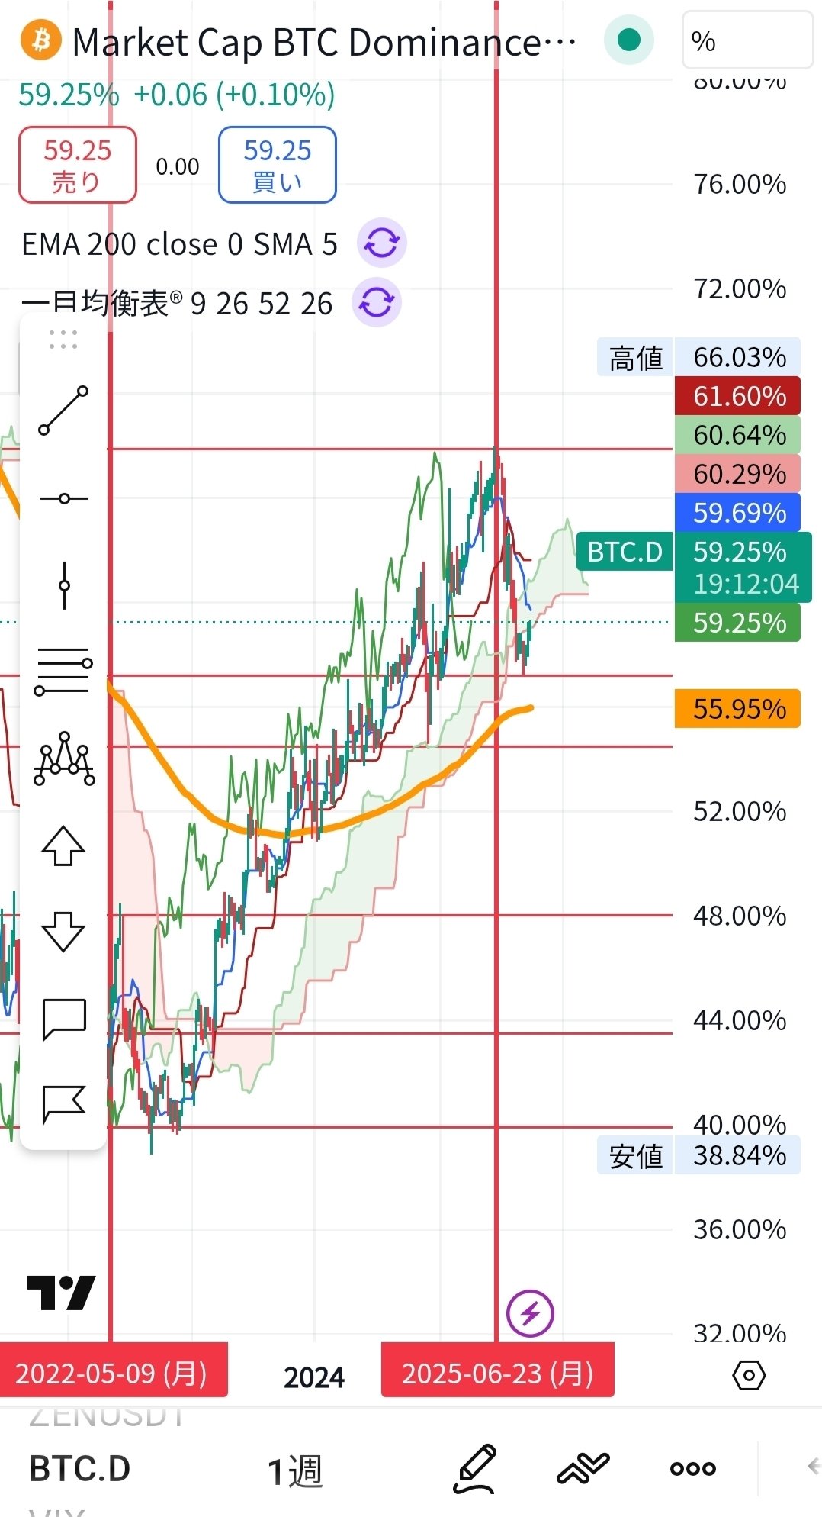Select the horizontal line tool
The width and height of the screenshot is (822, 1517).
[x=63, y=498]
